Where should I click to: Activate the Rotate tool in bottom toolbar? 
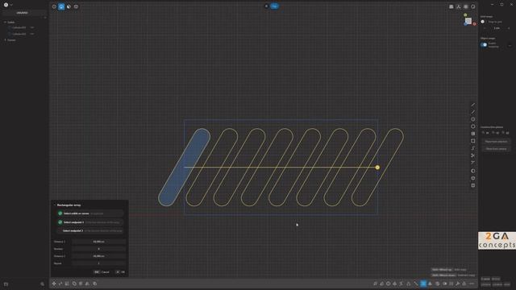click(60, 284)
